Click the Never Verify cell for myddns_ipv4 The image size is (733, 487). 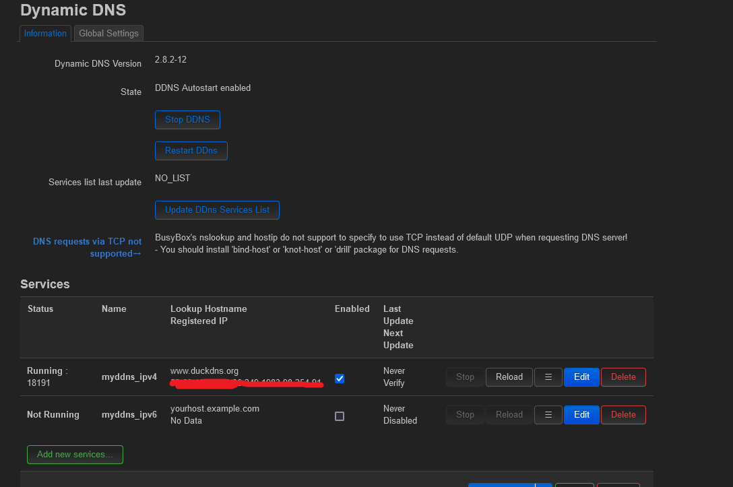coord(394,377)
